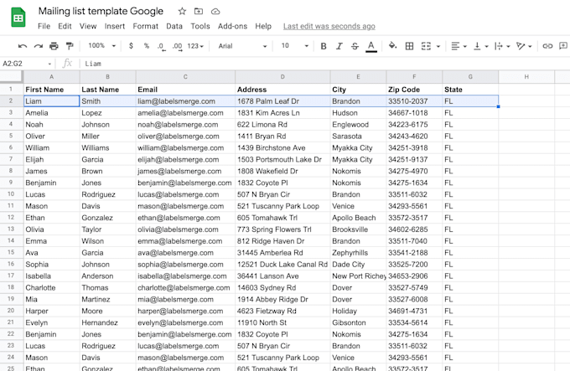
Task: Open horizontal align dropdown
Action: pos(459,46)
